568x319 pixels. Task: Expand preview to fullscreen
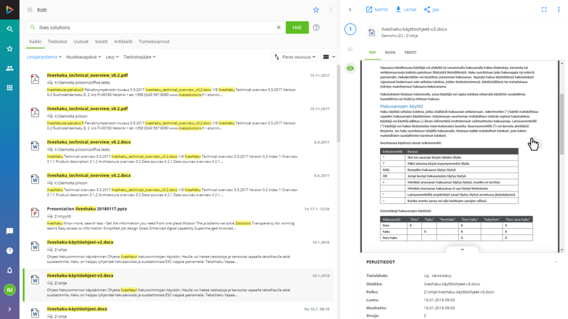click(544, 10)
